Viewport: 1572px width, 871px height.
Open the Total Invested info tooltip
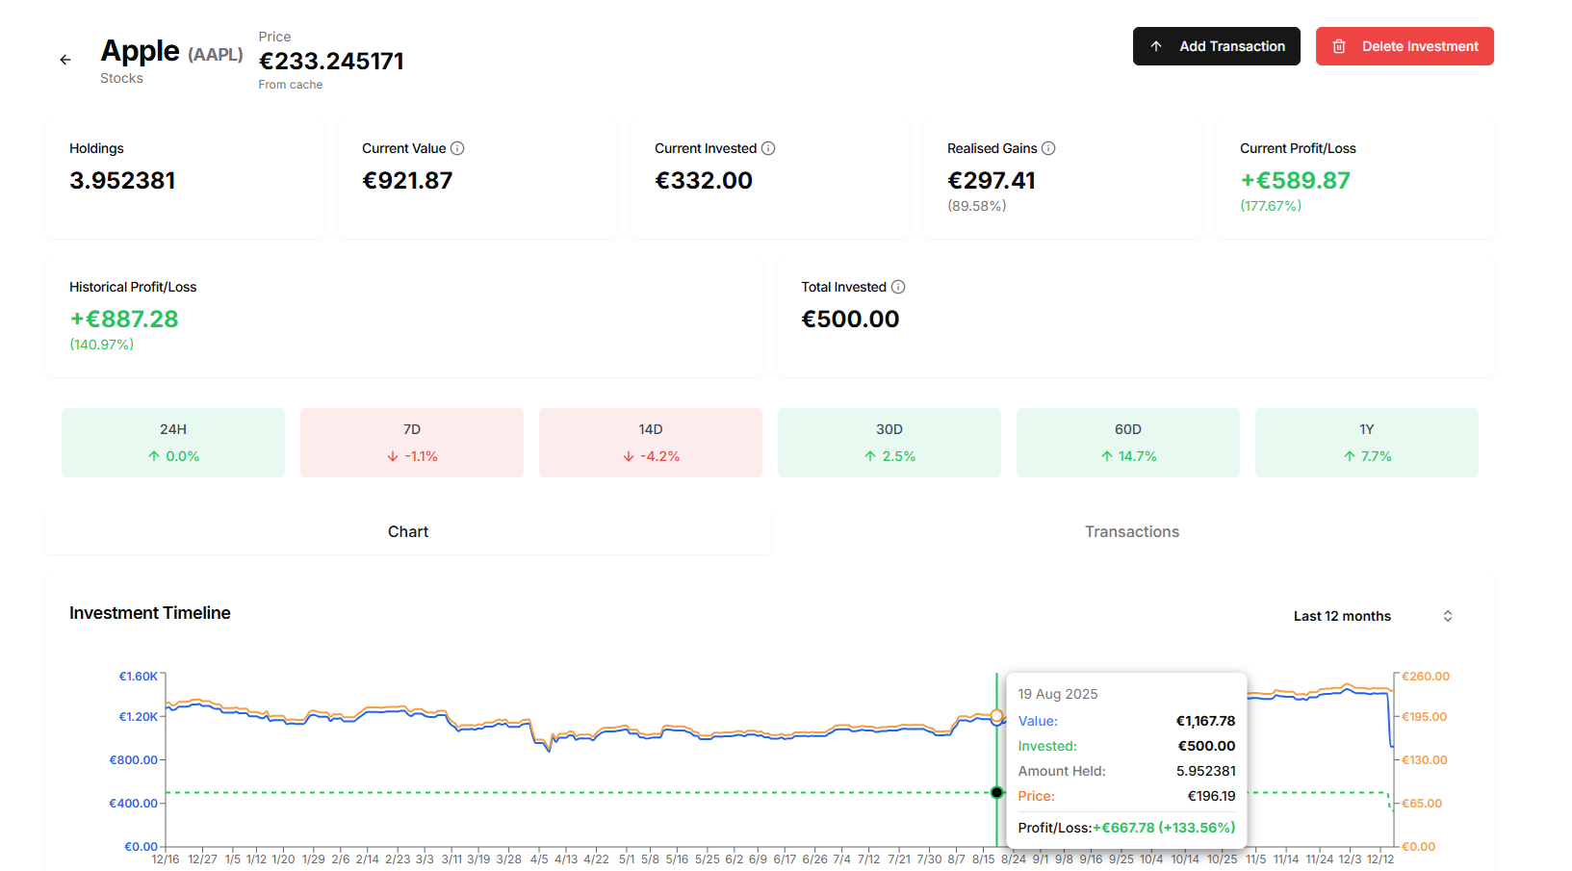899,287
